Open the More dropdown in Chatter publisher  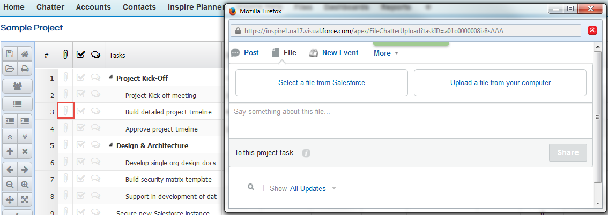click(386, 53)
